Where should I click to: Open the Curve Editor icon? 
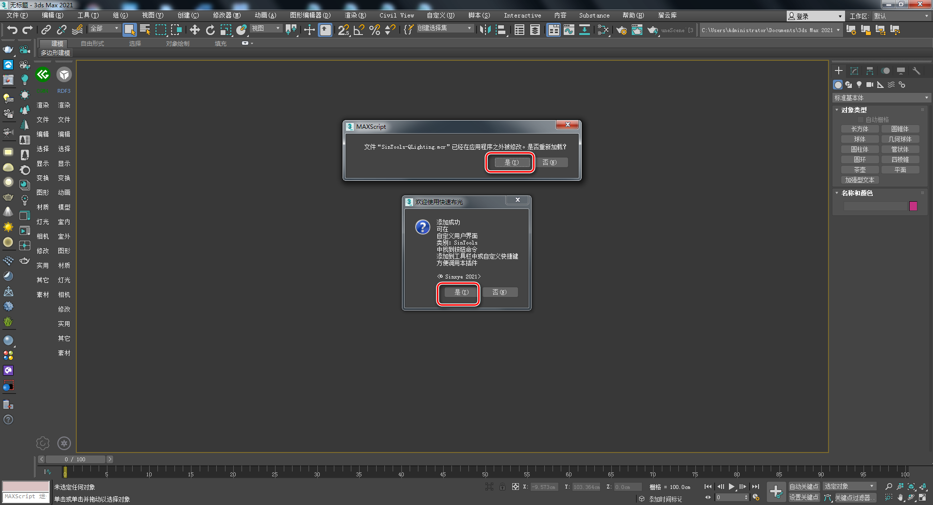[569, 30]
